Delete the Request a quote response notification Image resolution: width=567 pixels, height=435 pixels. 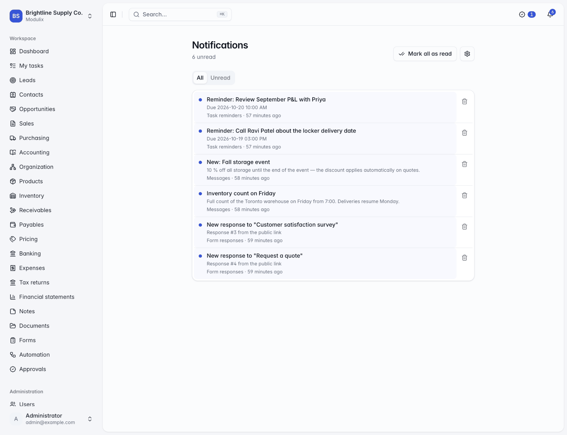click(x=465, y=258)
